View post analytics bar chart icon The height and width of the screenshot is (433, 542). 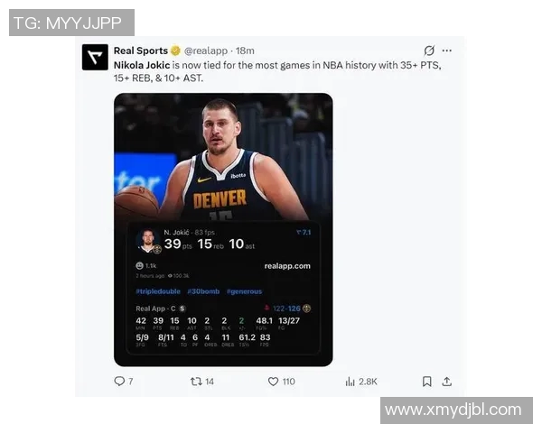click(x=350, y=382)
